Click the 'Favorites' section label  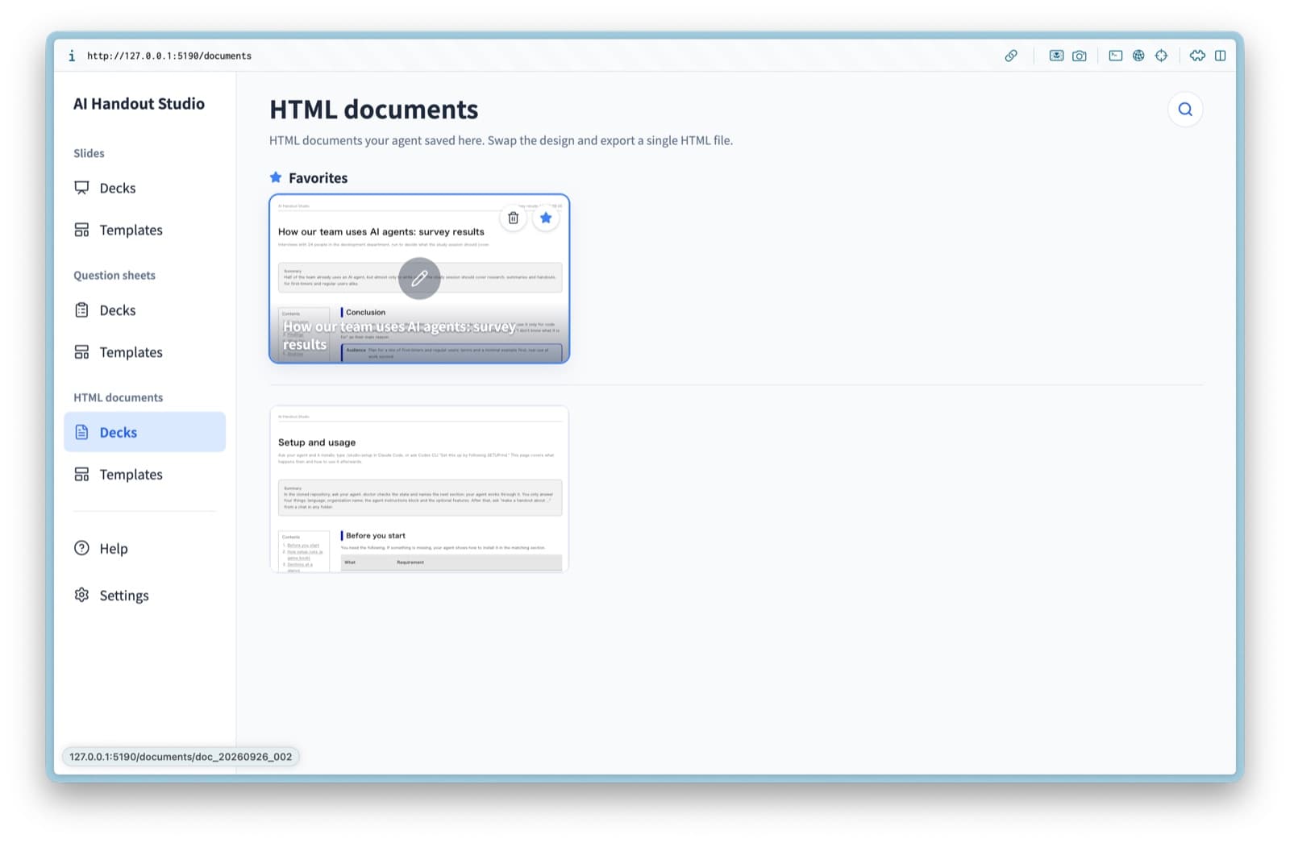(x=318, y=178)
